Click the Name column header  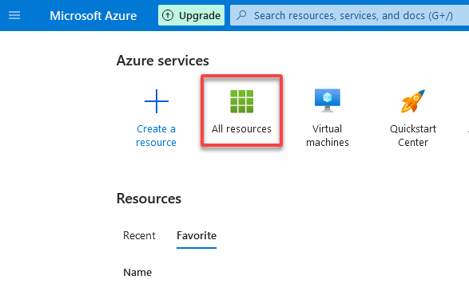point(137,273)
